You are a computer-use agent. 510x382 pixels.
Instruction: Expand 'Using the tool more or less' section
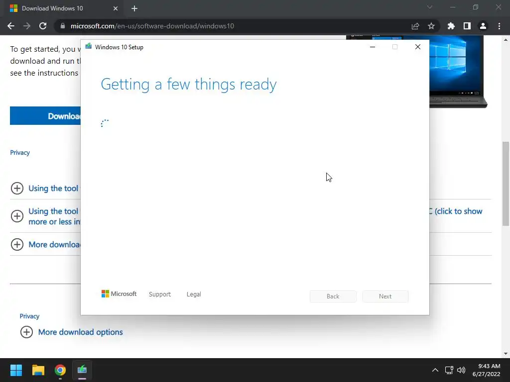click(x=17, y=216)
